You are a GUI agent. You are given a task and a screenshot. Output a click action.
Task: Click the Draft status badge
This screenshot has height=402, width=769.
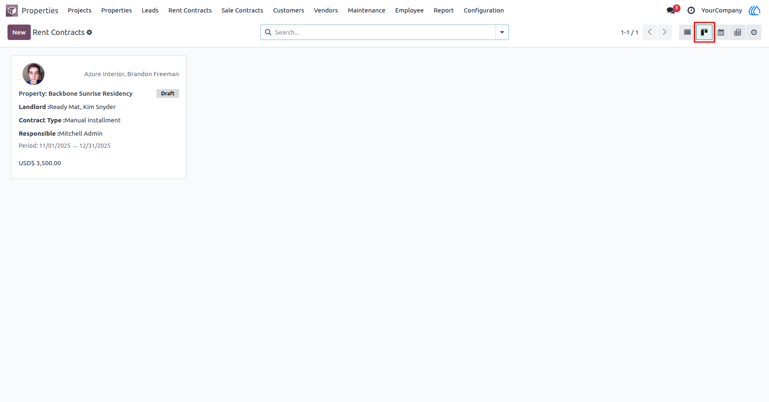click(168, 93)
